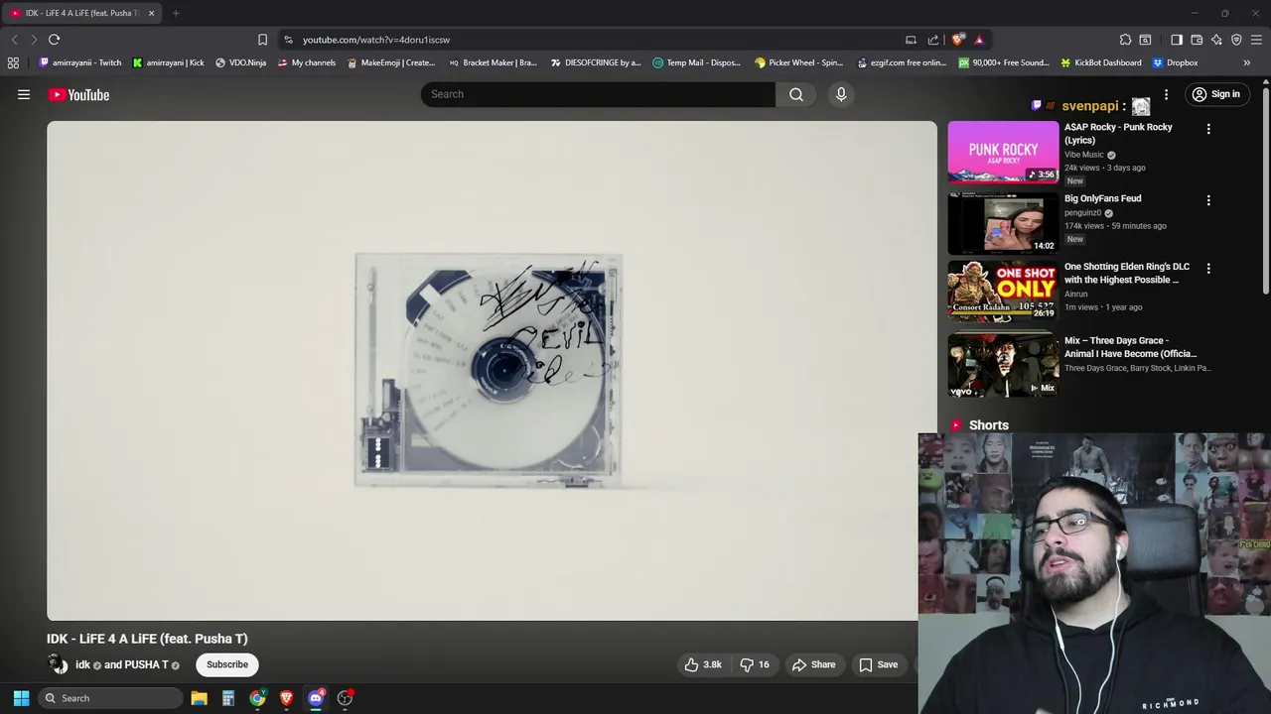Open Dropbox bookmark
This screenshot has height=714, width=1271.
point(1175,62)
